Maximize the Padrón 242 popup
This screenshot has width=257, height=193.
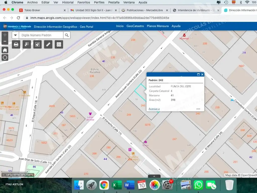[198, 74]
